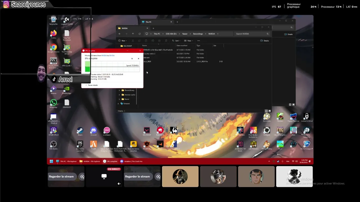Screen dimensions: 360x202
Task: Select the Left 4 Dead 2 desktop icon
Action: (x=253, y=145)
